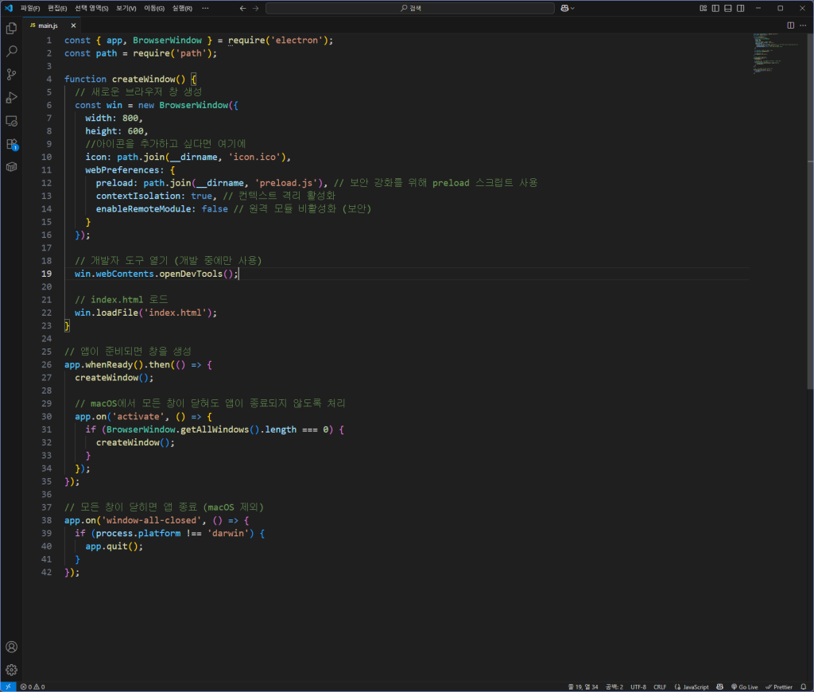
Task: Click the Accounts icon in activity bar
Action: pyautogui.click(x=11, y=647)
